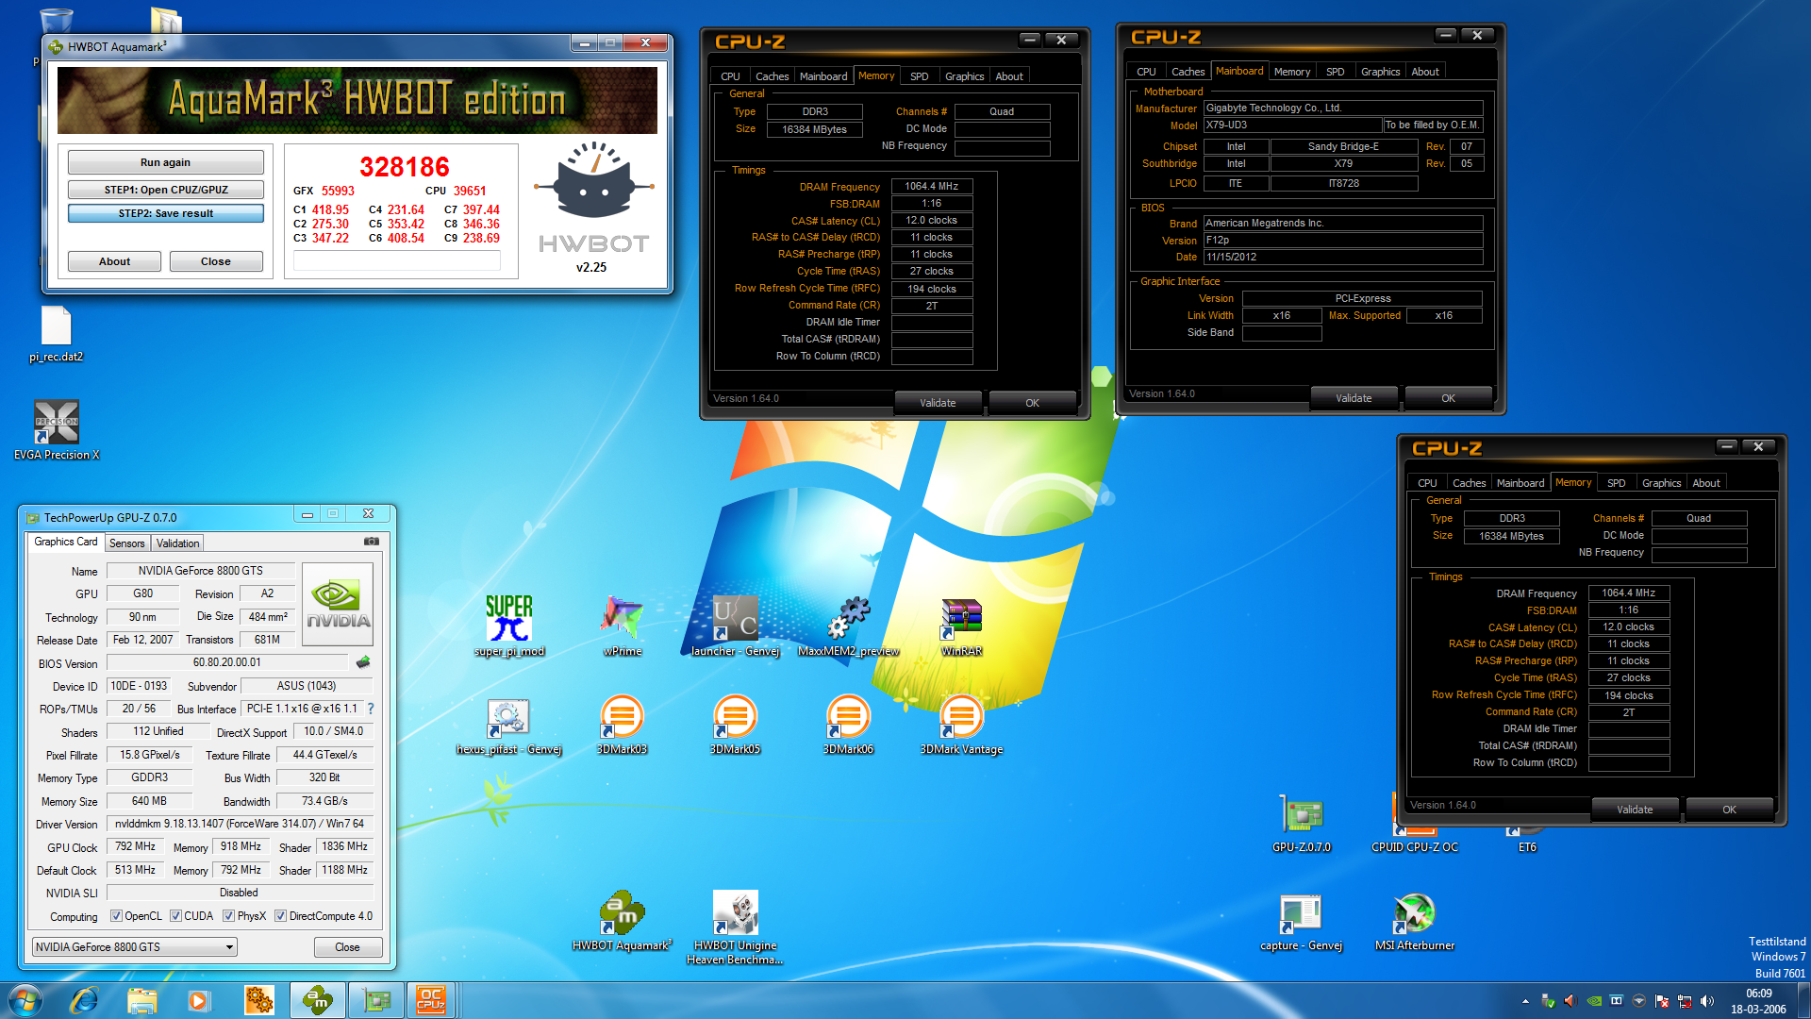Click the GPU-Z BIOS save icon
This screenshot has width=1811, height=1019.
click(x=363, y=662)
